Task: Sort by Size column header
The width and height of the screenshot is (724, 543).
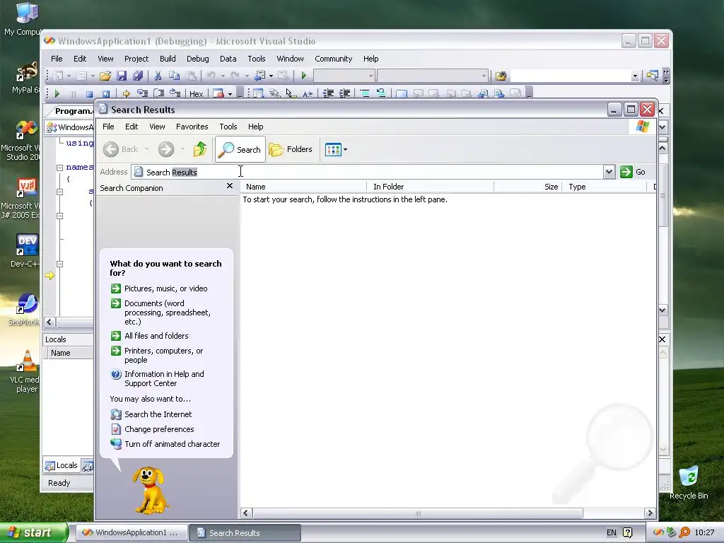Action: tap(528, 187)
